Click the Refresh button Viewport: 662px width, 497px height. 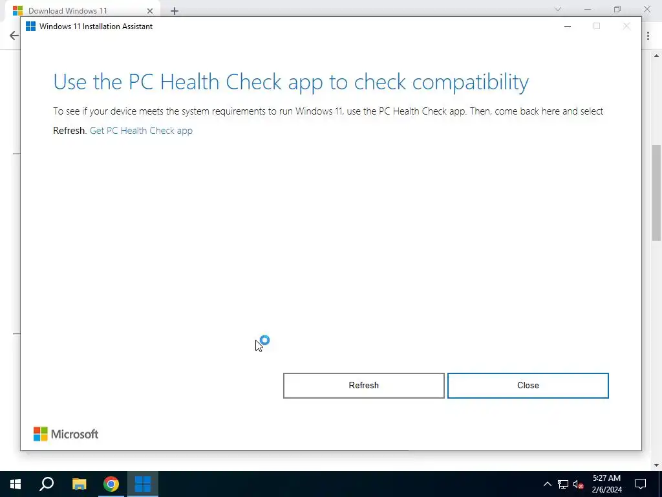[x=363, y=386]
